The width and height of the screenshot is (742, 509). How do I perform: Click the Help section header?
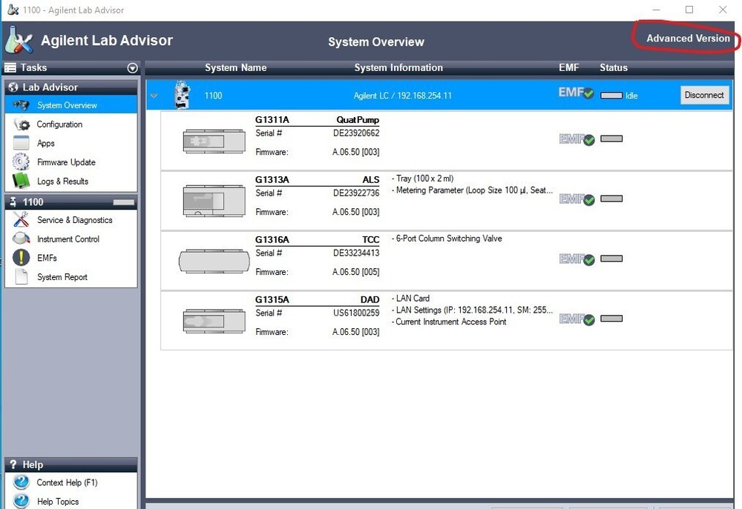pos(71,465)
